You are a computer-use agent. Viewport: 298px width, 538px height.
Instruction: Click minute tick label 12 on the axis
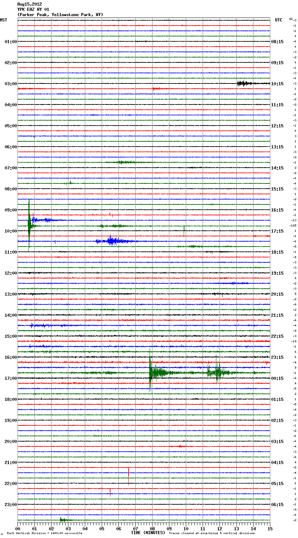[220, 529]
